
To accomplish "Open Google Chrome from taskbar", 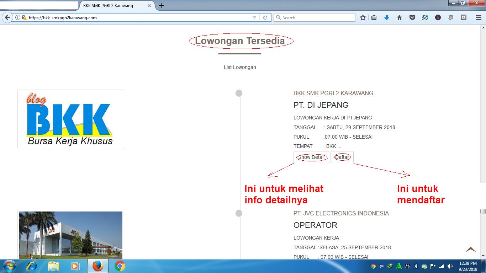I will click(120, 266).
